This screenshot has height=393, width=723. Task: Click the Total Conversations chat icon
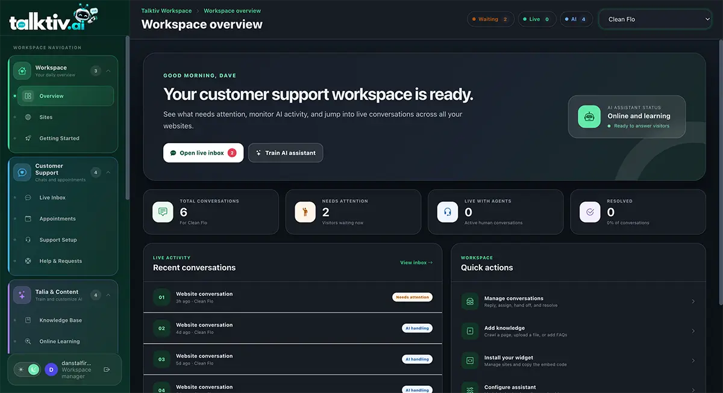click(x=163, y=212)
